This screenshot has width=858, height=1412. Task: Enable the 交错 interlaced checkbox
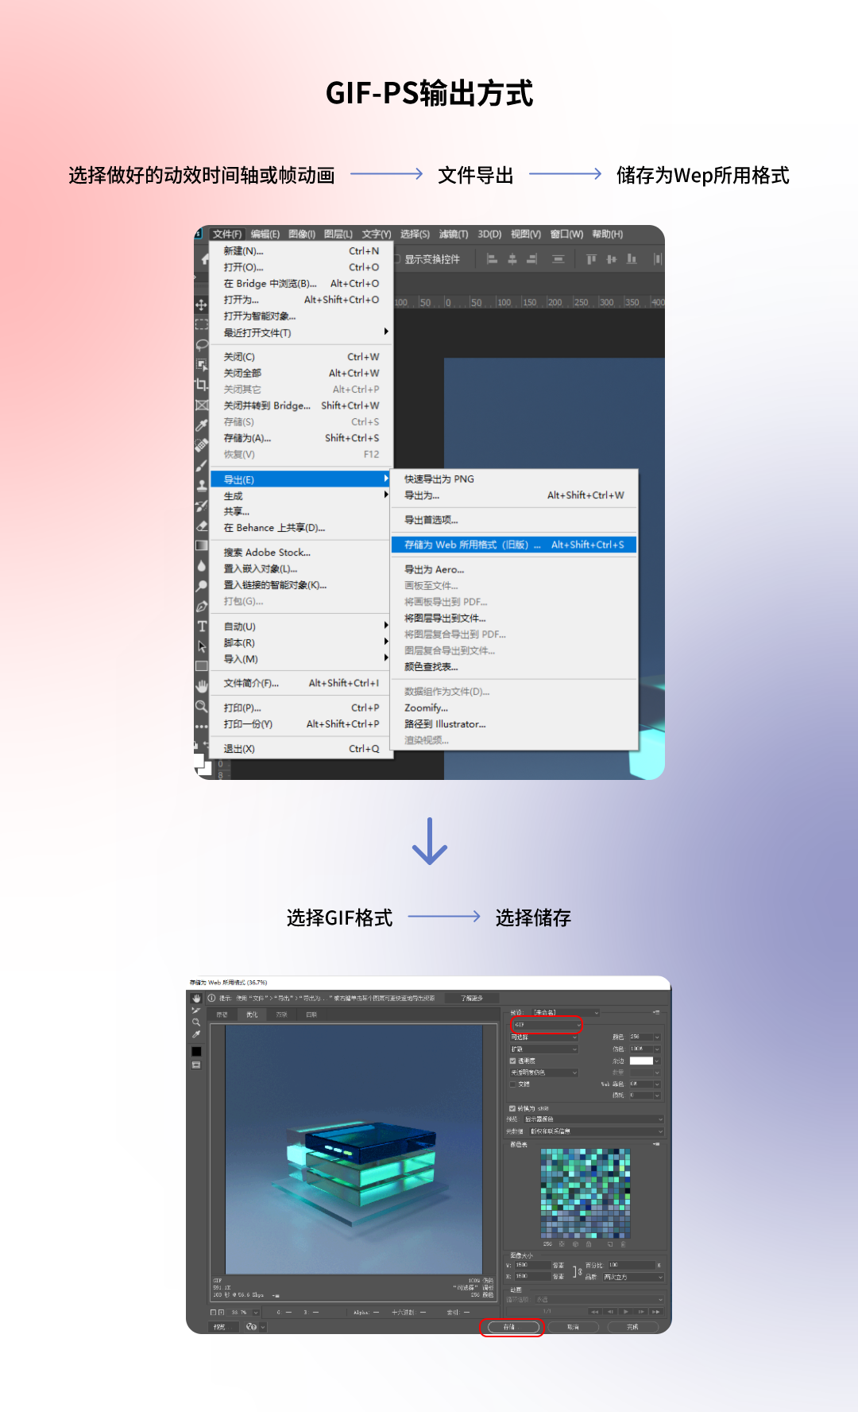tap(512, 1084)
